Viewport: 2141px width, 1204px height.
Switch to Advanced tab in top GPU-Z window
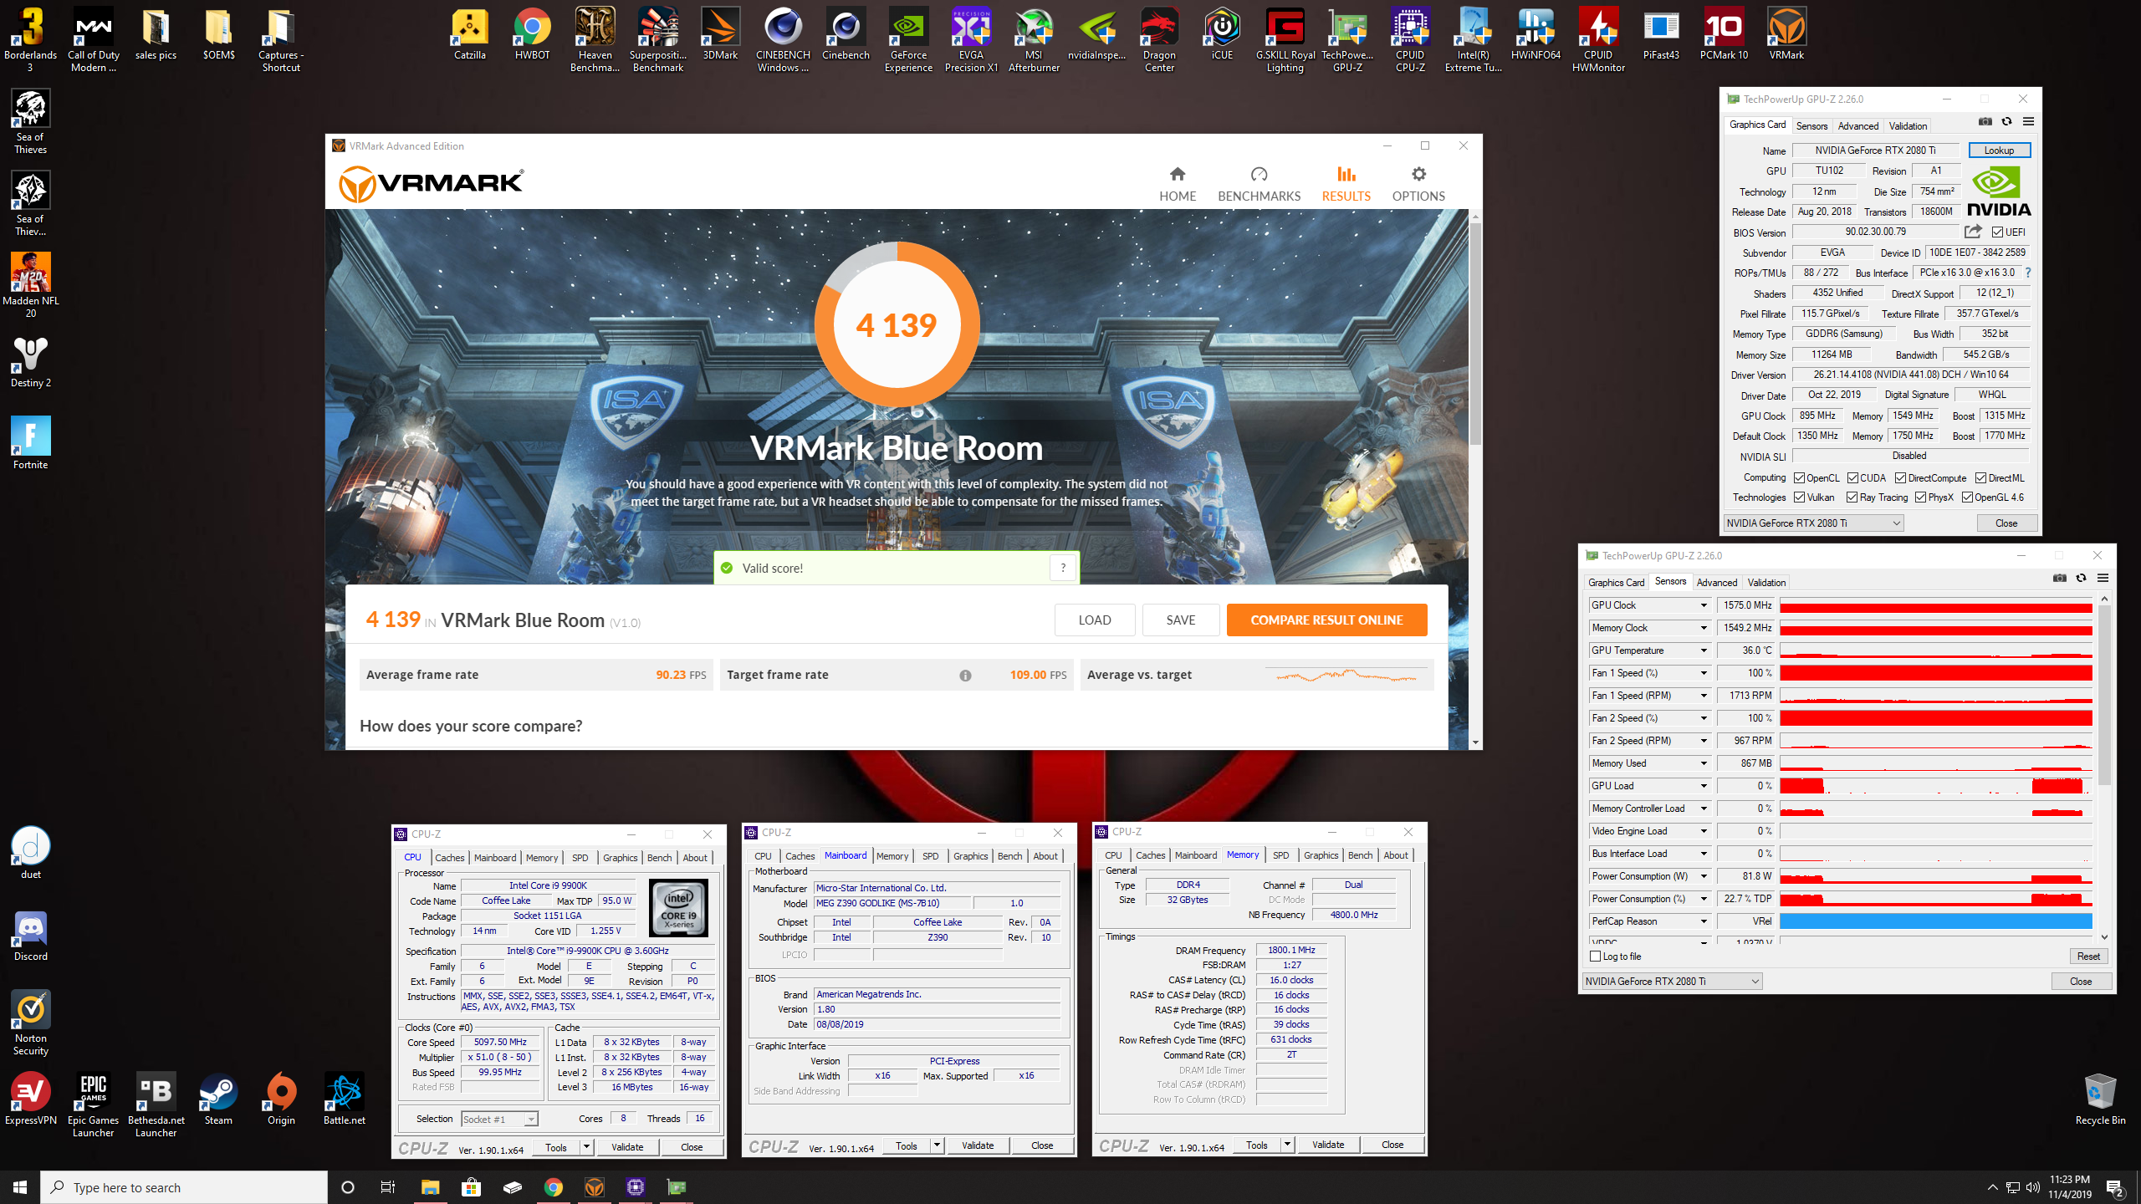point(1857,126)
